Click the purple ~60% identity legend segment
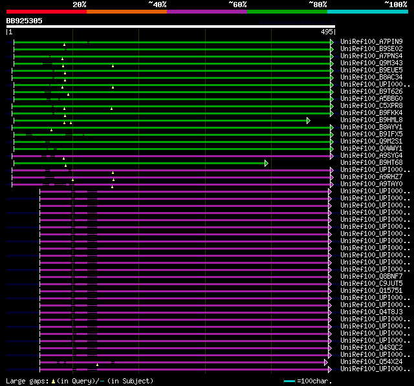Viewport: 414px width, 386px height. pos(207,12)
